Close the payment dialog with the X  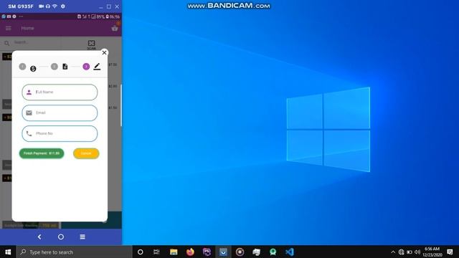tap(104, 52)
